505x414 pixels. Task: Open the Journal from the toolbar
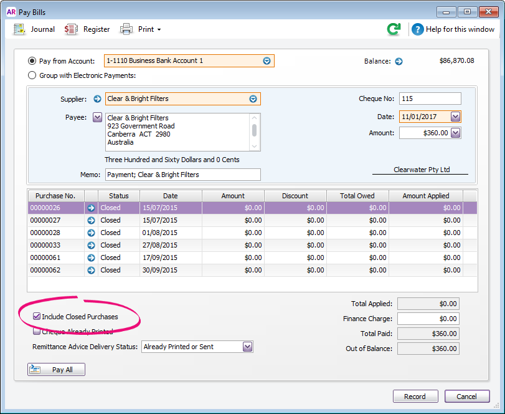coord(34,29)
